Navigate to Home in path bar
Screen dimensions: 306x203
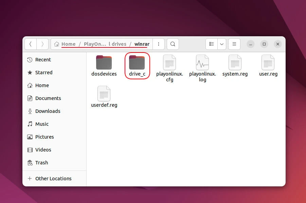(x=68, y=44)
